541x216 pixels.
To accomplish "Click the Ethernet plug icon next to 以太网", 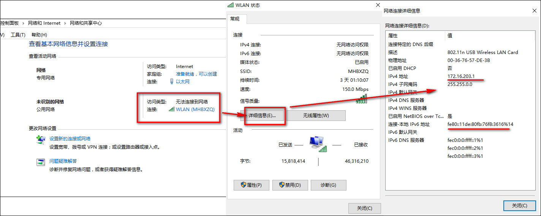I will pos(172,81).
